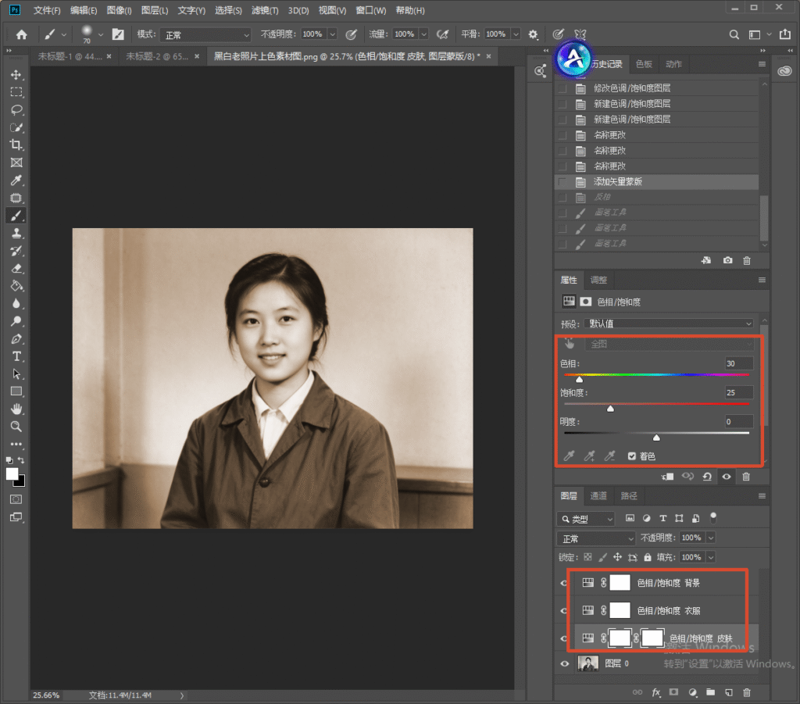Click the reset adjustment icon in Properties

coord(707,477)
